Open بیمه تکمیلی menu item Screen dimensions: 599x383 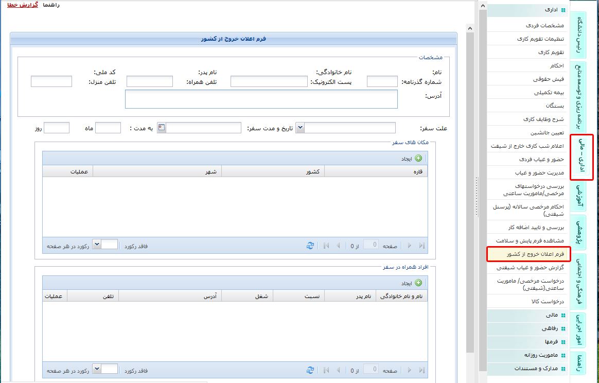pos(527,93)
